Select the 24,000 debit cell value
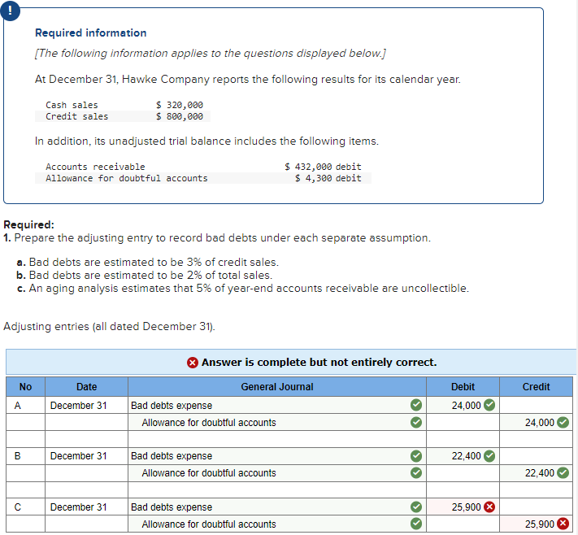This screenshot has height=535, width=578. [467, 405]
